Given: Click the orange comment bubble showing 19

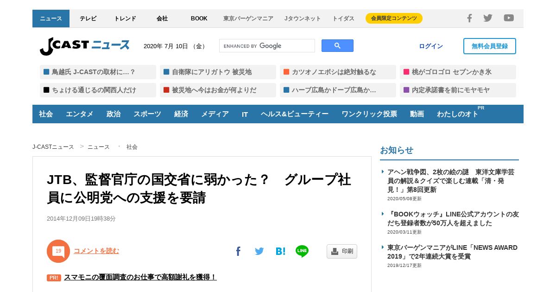Looking at the screenshot, I should [58, 251].
